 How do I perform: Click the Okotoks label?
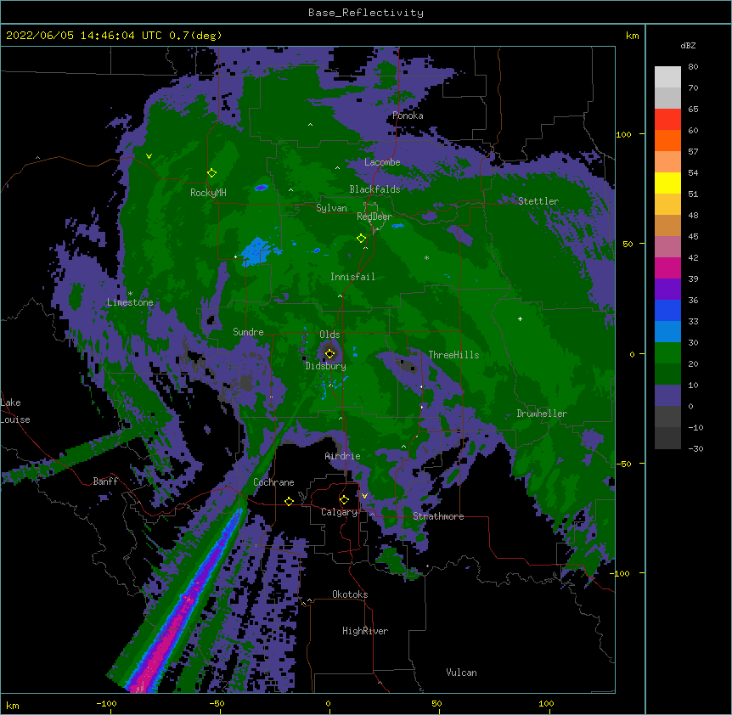pyautogui.click(x=350, y=594)
